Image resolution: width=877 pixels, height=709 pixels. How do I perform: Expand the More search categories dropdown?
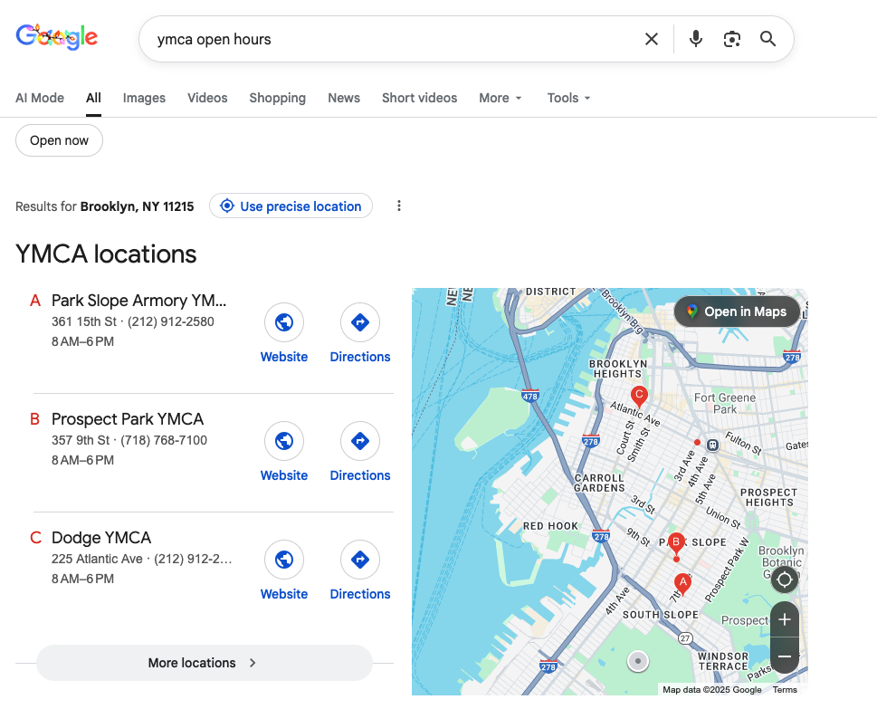coord(500,98)
